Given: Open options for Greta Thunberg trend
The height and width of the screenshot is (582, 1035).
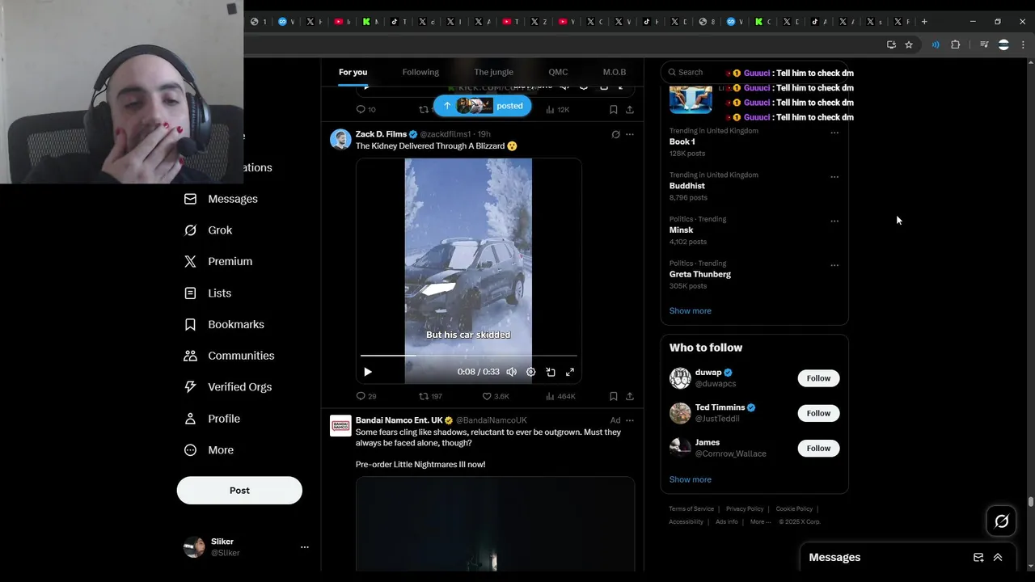Looking at the screenshot, I should click(834, 265).
